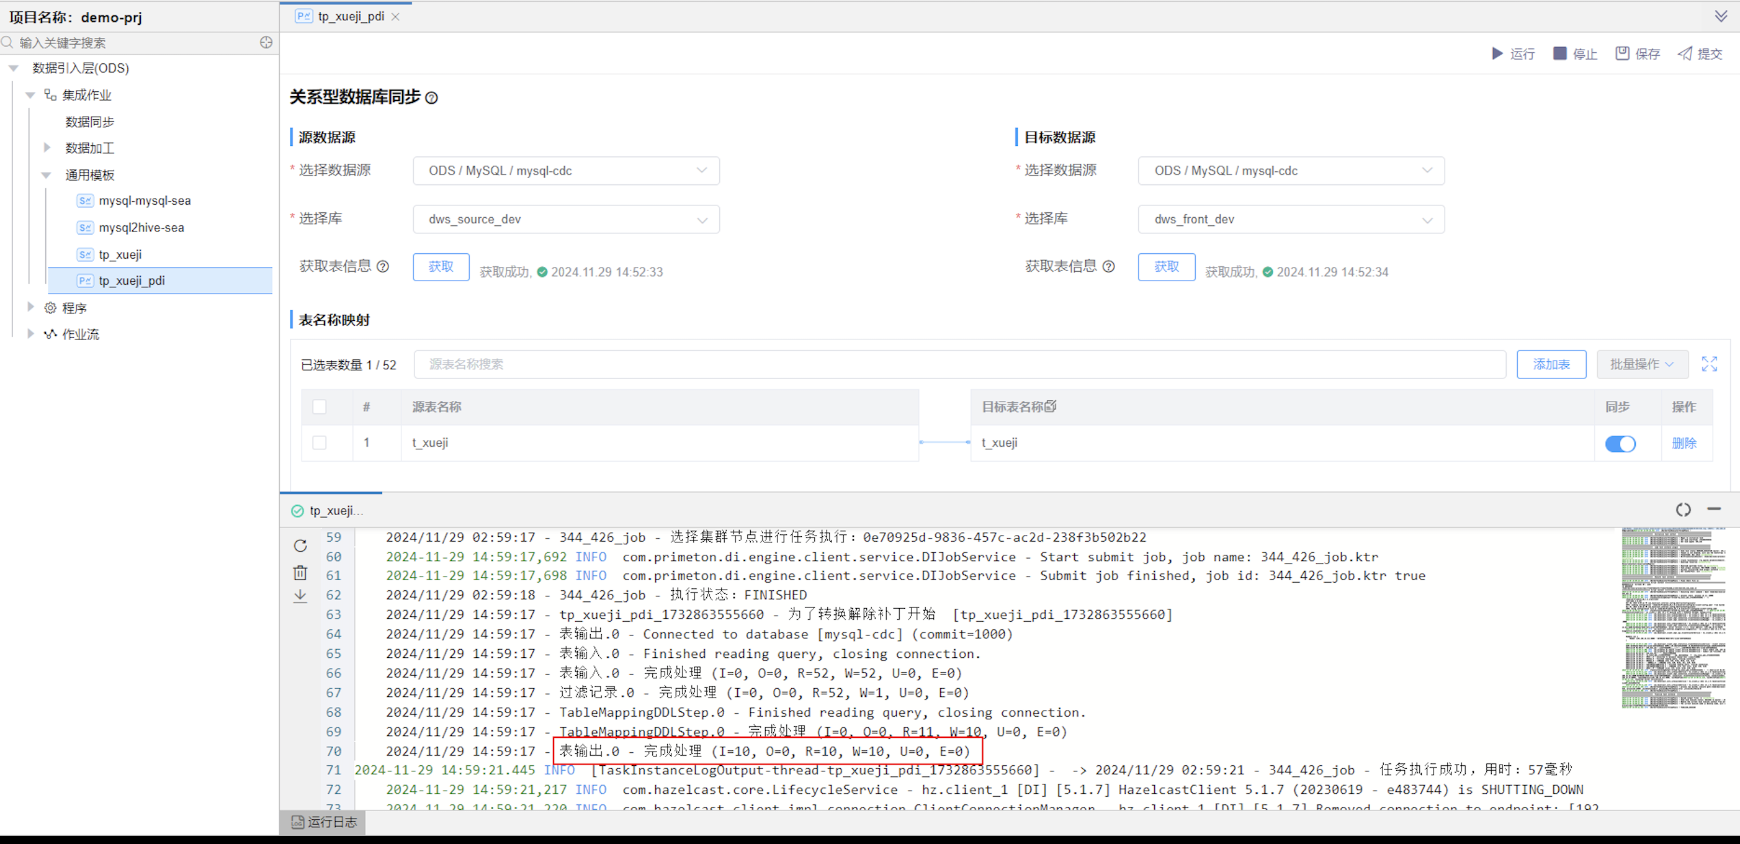Click the clear log trash icon

coord(300,572)
